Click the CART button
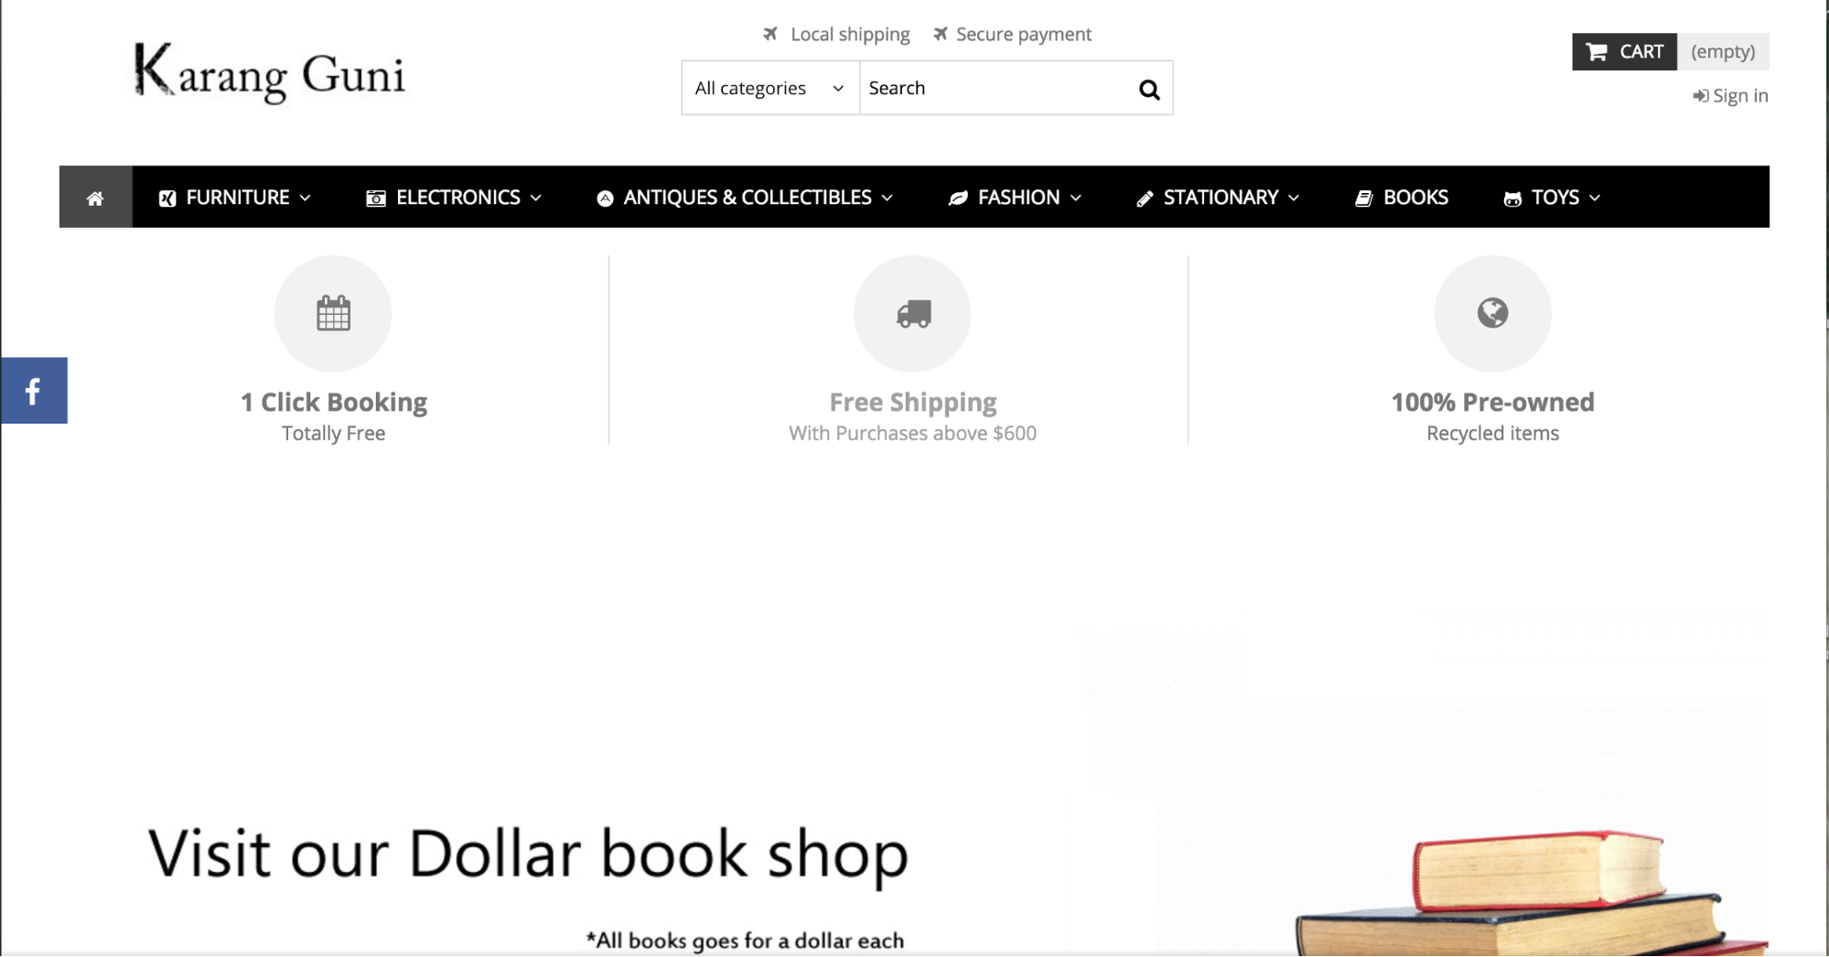1829x957 pixels. click(x=1625, y=52)
